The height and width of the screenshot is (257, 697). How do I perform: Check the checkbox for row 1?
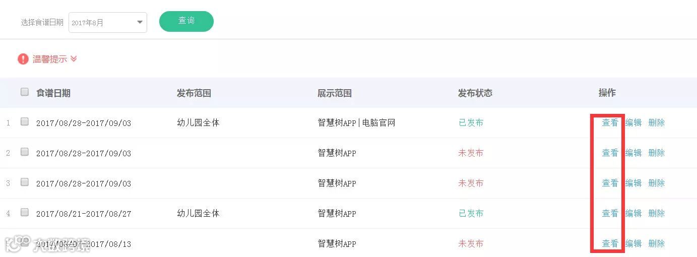(25, 121)
